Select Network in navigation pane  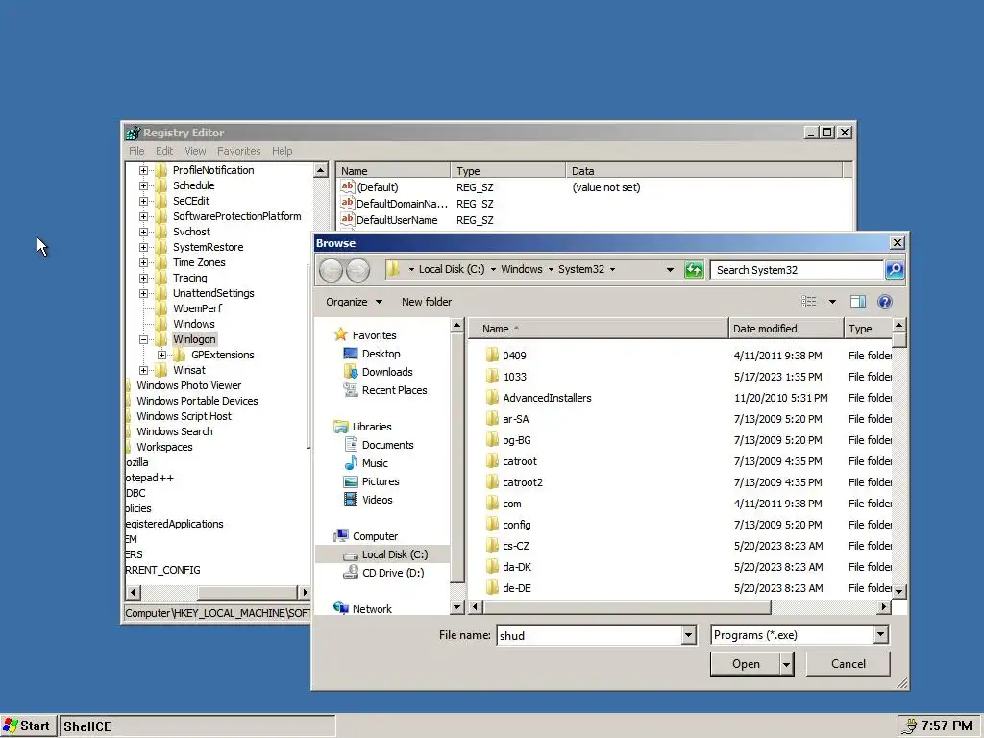(372, 608)
